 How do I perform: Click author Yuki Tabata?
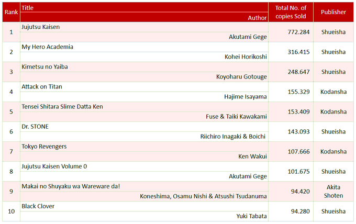[252, 216]
